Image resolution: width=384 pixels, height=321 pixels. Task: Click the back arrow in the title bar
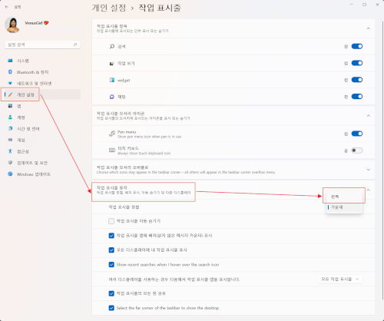(7, 7)
